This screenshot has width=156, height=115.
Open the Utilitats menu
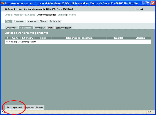click(62, 15)
